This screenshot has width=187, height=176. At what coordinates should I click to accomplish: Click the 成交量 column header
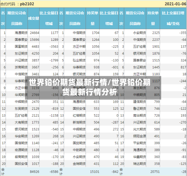34,18
